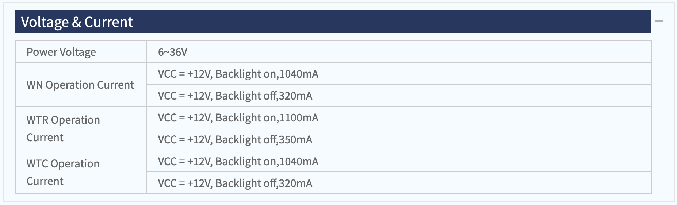Click WTR Backlight off,350mA row

(x=399, y=139)
